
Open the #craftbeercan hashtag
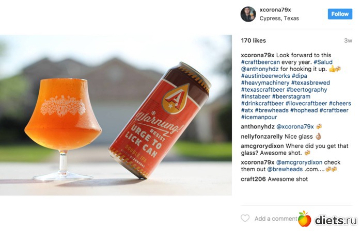click(260, 62)
